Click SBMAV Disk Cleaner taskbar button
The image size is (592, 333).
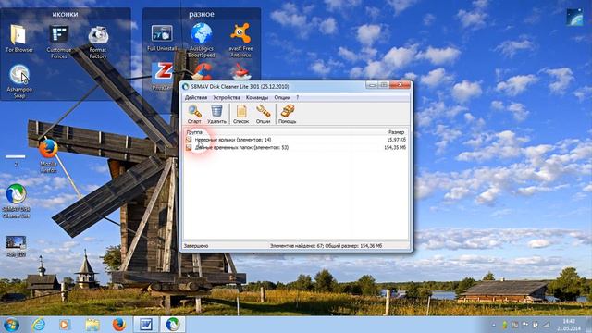click(173, 325)
